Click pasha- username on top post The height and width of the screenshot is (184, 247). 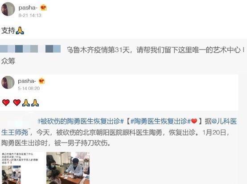28,8
